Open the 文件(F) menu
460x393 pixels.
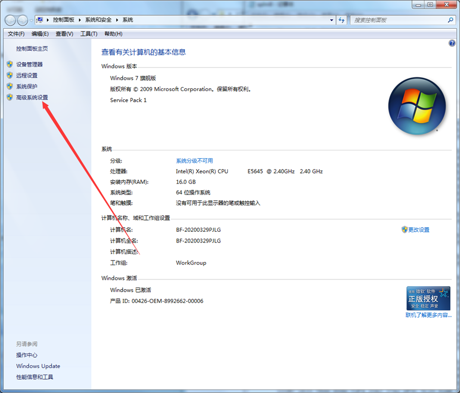pyautogui.click(x=16, y=34)
